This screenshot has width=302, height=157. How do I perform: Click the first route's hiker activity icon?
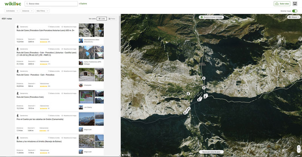click(18, 27)
